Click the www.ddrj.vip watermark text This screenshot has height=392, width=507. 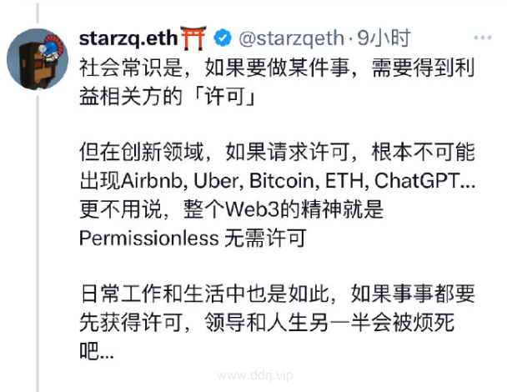pyautogui.click(x=255, y=375)
